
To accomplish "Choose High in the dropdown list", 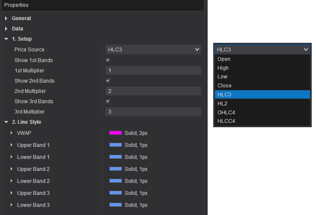I will coord(223,68).
